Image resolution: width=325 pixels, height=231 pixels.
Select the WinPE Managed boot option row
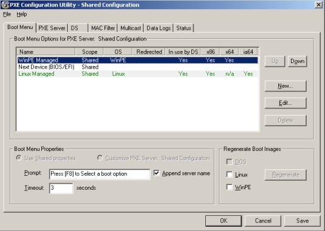pyautogui.click(x=138, y=60)
